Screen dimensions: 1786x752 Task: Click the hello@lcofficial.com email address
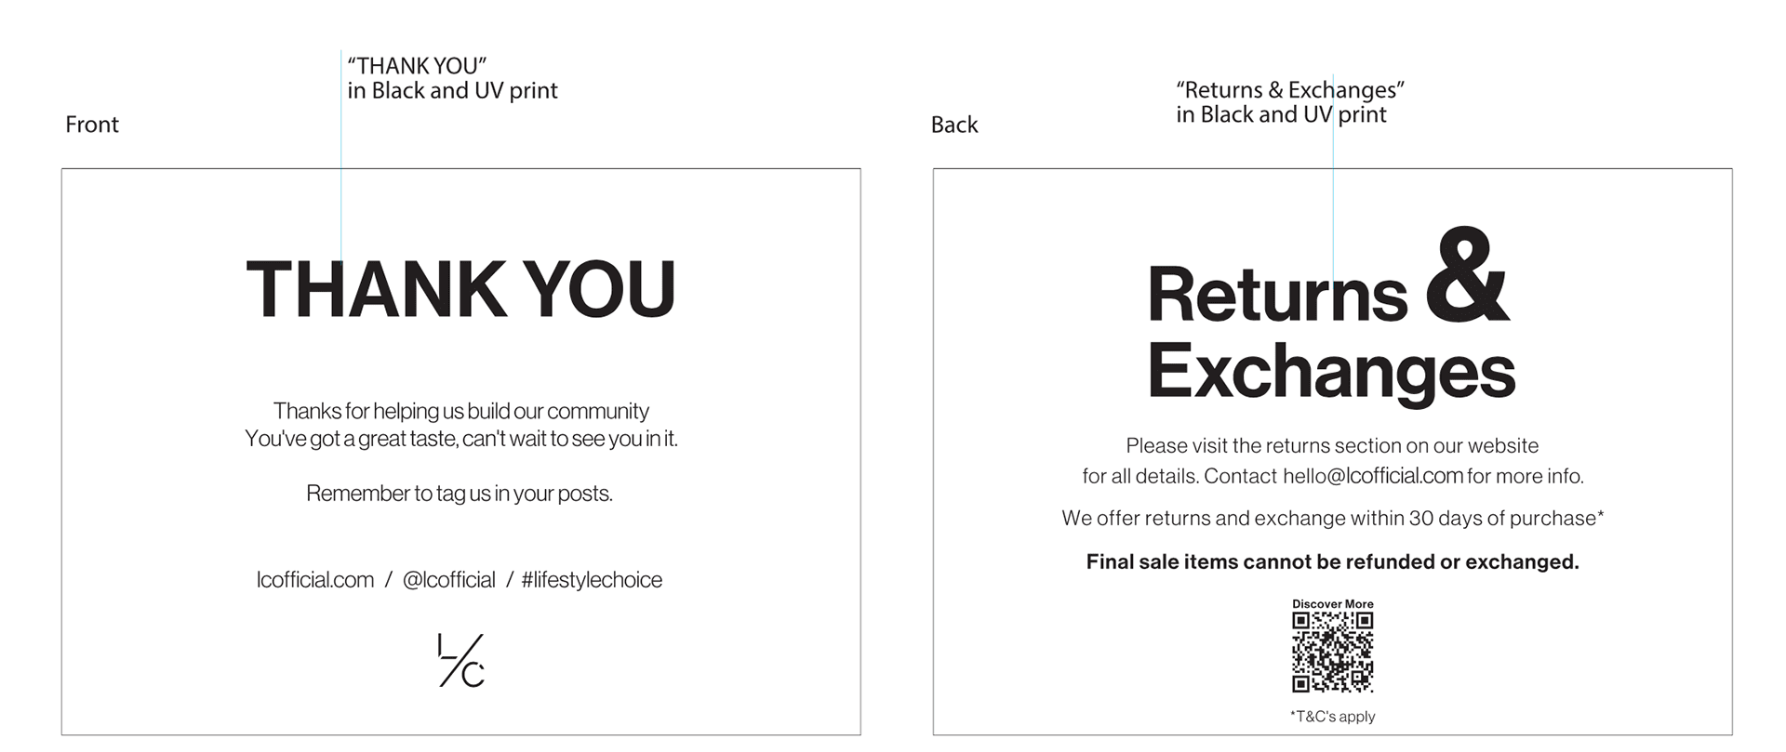tap(1372, 476)
